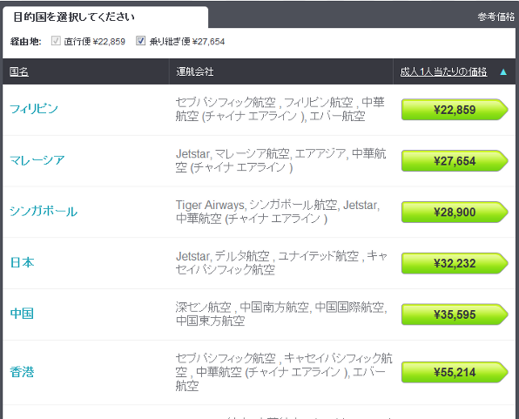Open the マレーシア country link
The image size is (519, 419).
coord(37,160)
